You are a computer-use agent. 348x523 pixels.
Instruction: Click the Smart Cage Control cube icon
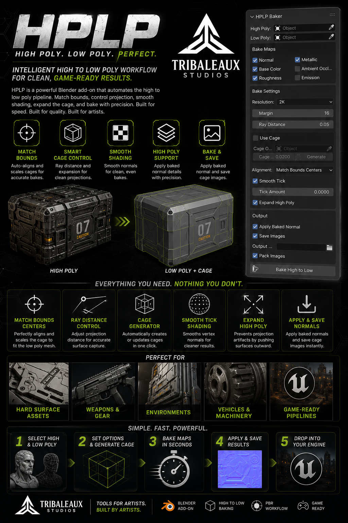click(x=73, y=133)
